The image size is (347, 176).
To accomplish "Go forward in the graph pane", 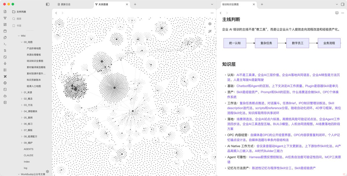I will point(62,13).
